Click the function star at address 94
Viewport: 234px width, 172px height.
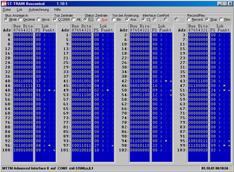click(x=166, y=141)
